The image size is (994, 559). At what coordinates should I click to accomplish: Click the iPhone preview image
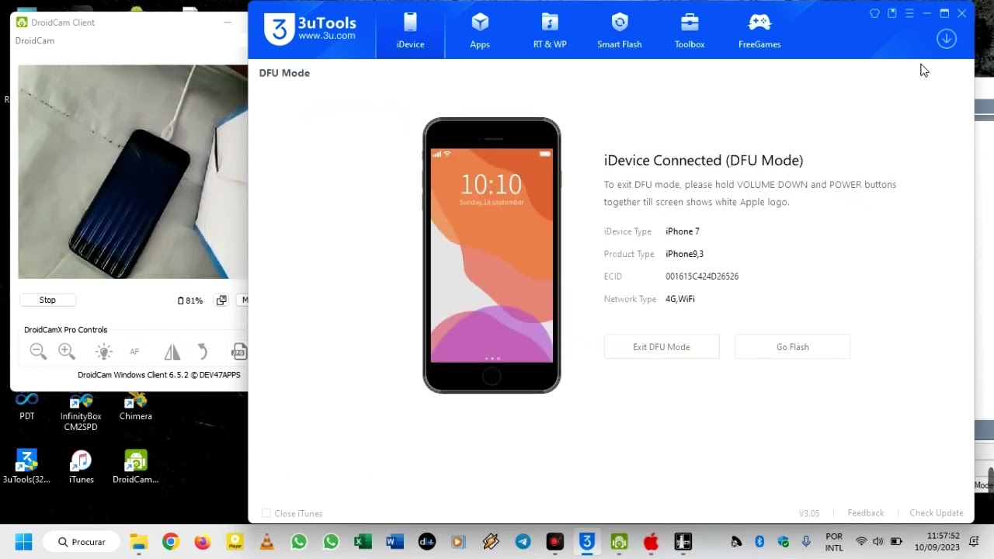coord(492,255)
